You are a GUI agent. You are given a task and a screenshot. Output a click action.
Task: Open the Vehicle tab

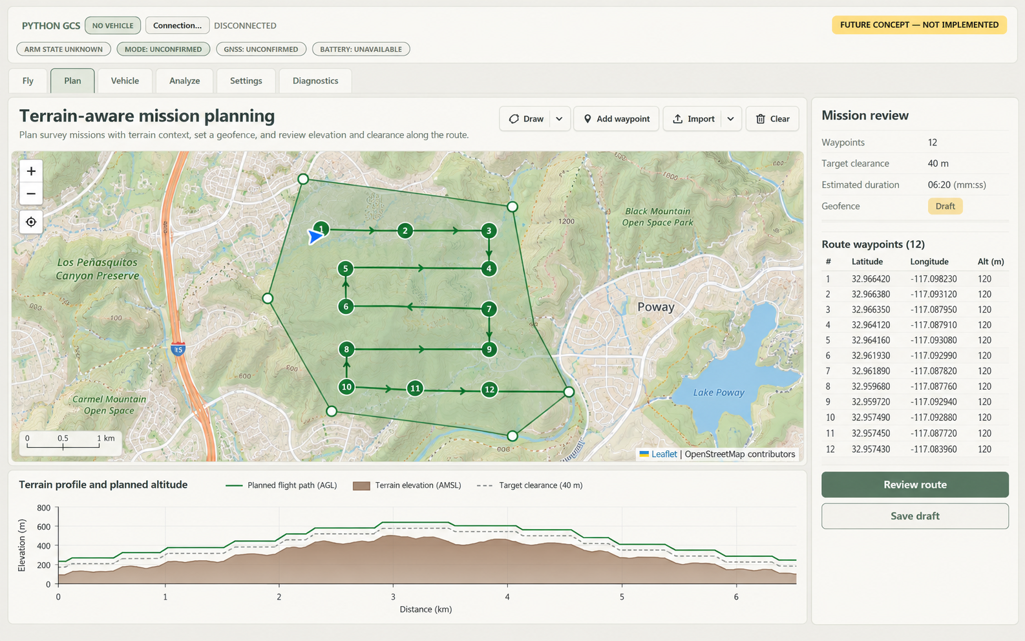coord(125,81)
